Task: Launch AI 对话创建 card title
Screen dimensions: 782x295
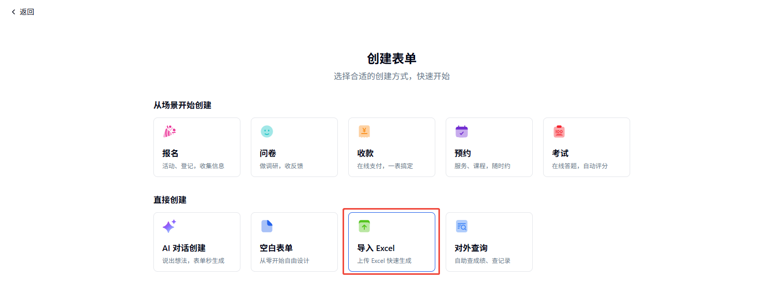Action: pos(184,248)
